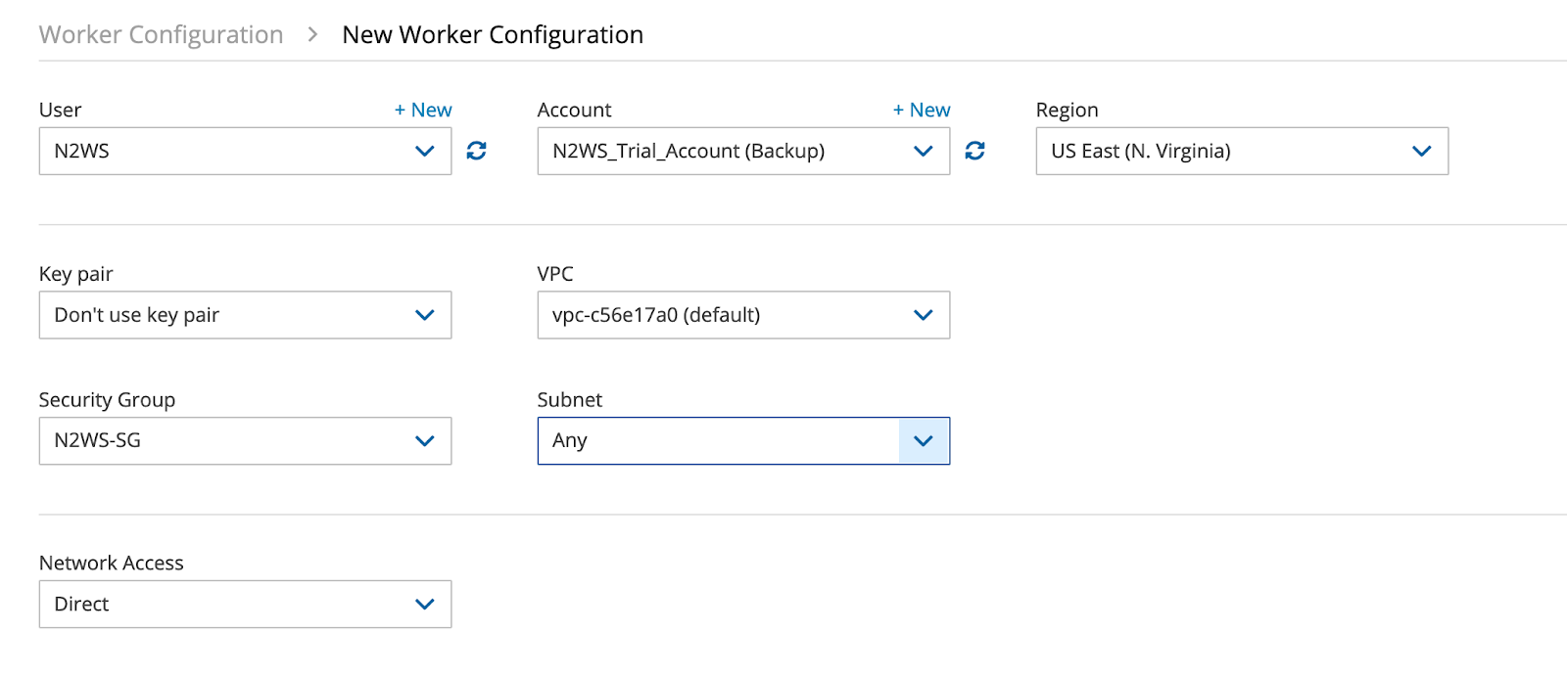Expand the Account dropdown N2WS_Trial_Account

pyautogui.click(x=725, y=151)
